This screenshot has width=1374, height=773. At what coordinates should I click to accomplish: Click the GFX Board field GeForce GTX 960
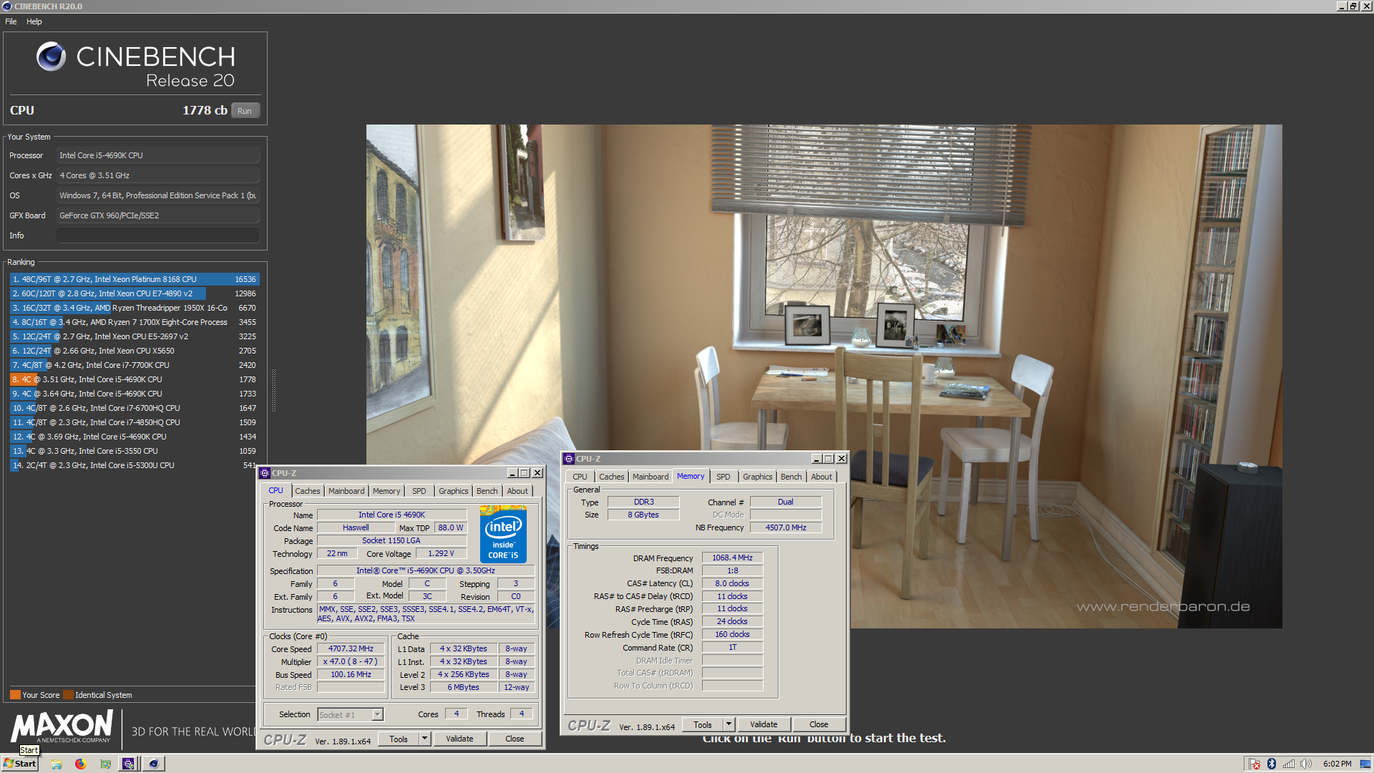157,215
